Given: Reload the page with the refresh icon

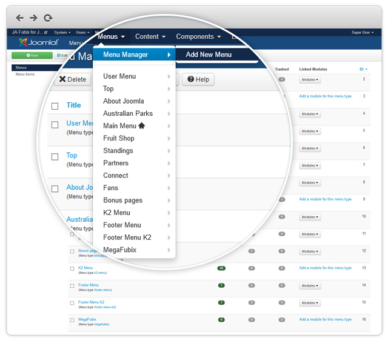Looking at the screenshot, I should point(48,18).
